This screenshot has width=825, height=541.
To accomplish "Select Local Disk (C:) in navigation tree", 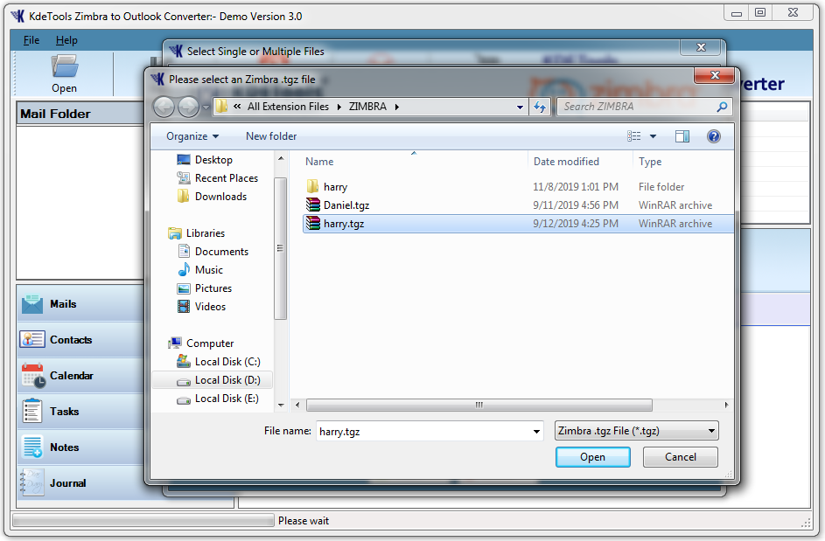I will (x=227, y=362).
